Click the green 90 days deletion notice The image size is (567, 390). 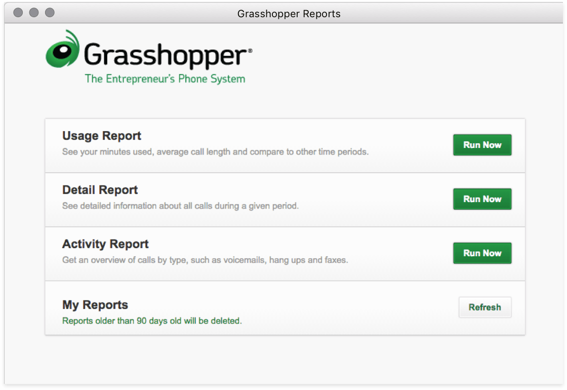click(x=152, y=321)
